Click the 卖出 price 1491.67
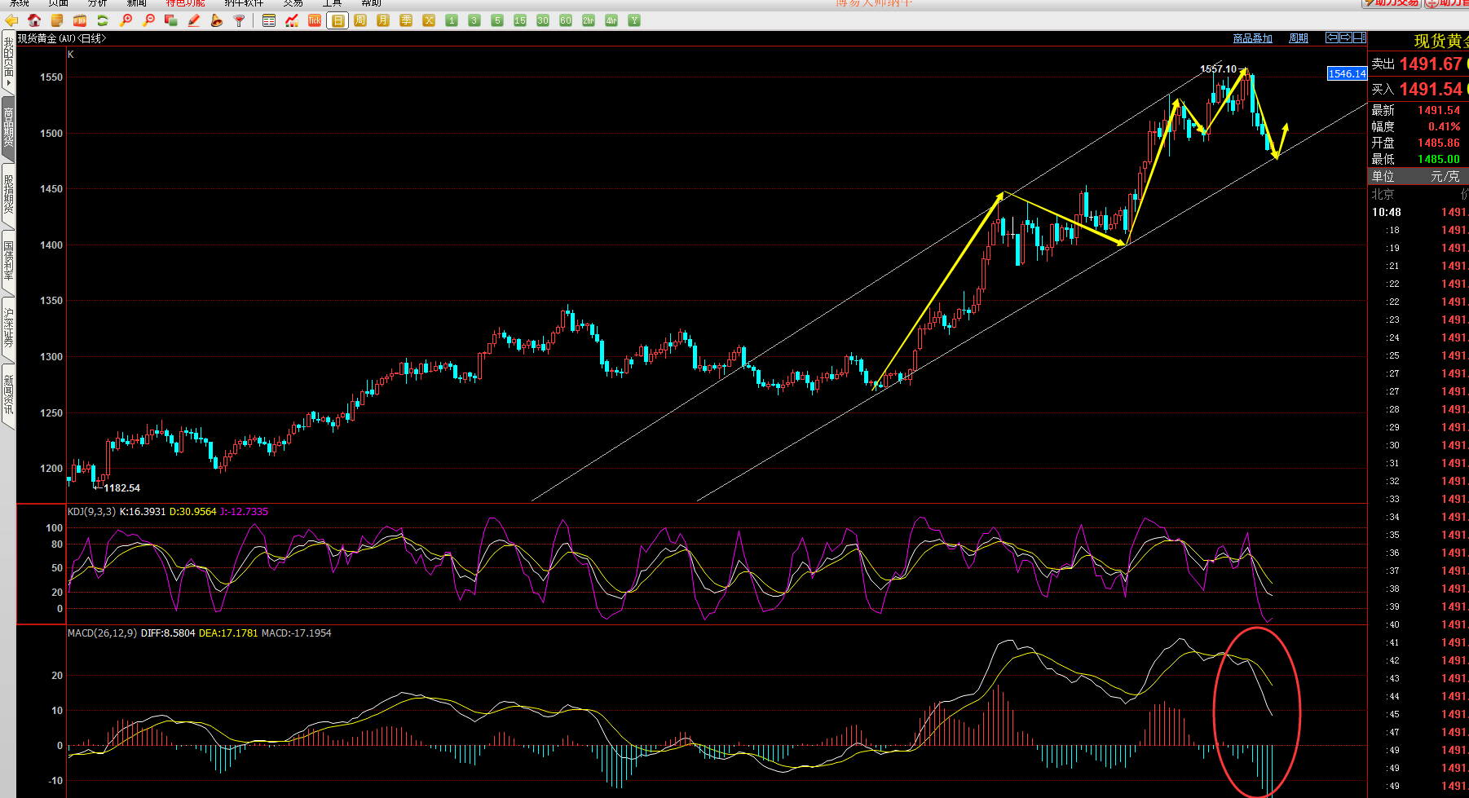This screenshot has width=1469, height=798. (1431, 64)
